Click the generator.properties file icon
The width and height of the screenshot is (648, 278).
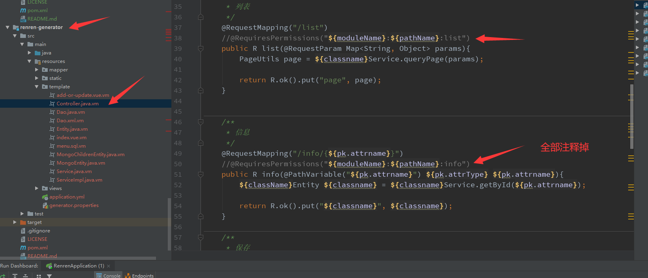[x=45, y=205]
